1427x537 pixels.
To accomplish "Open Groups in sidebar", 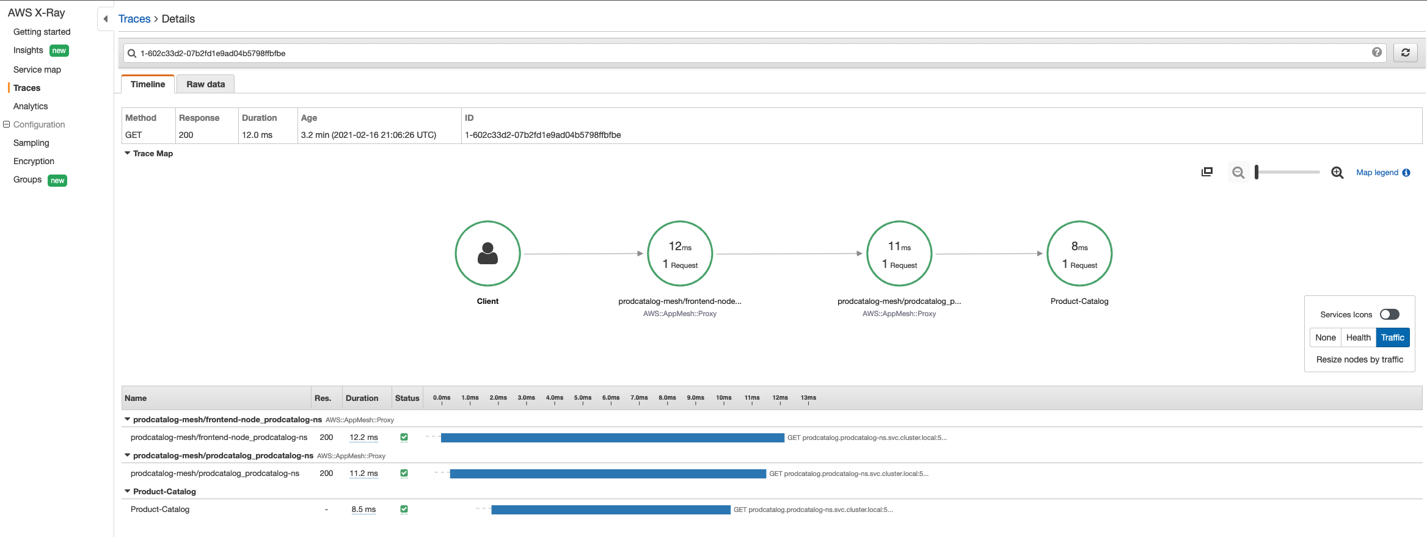I will [27, 179].
